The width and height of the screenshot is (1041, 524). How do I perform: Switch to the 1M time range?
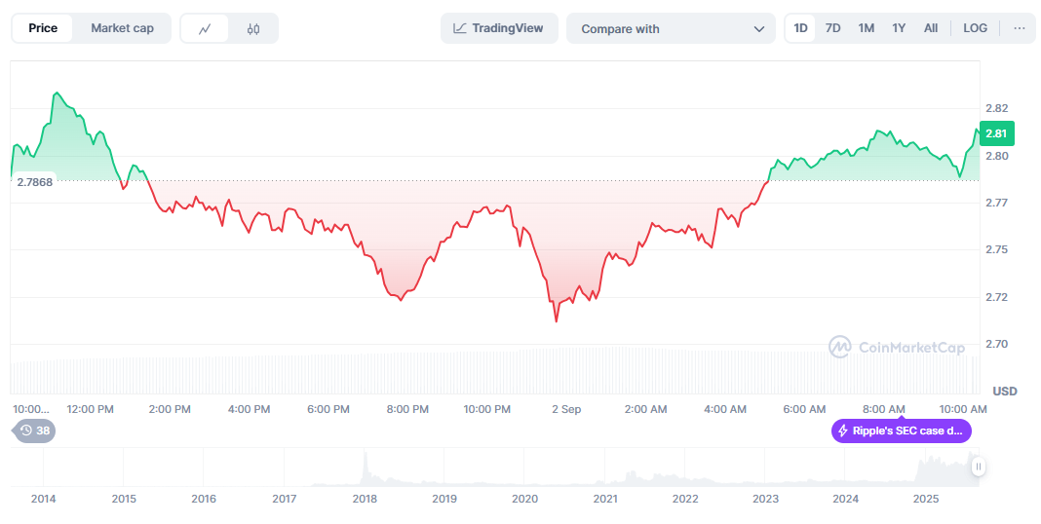(866, 28)
